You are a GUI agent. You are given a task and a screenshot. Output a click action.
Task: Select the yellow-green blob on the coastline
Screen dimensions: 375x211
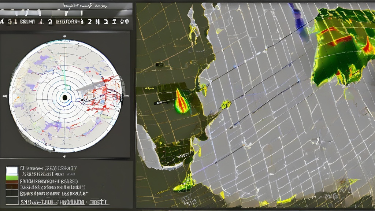tap(226, 104)
